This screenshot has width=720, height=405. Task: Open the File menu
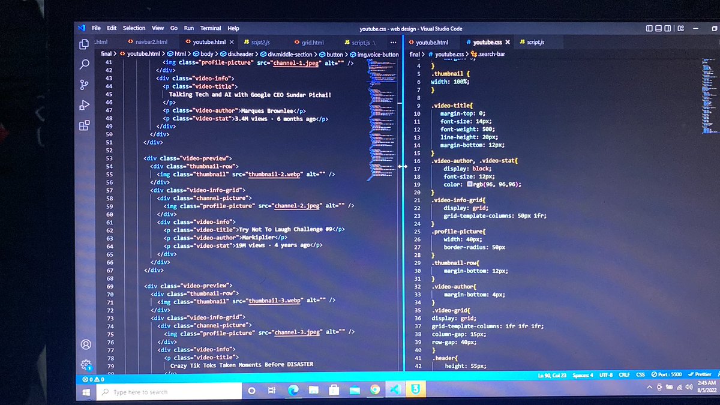tap(96, 28)
